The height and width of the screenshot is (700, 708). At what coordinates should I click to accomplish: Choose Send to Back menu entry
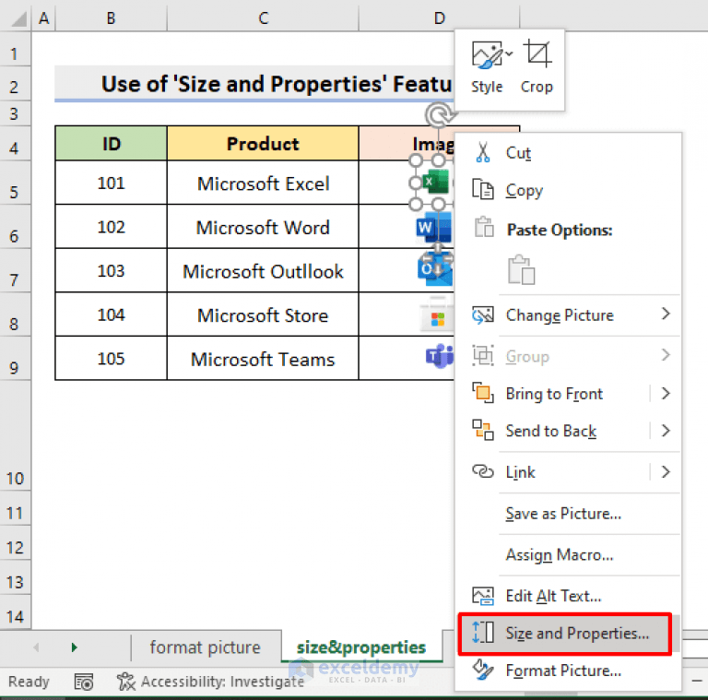pos(568,431)
